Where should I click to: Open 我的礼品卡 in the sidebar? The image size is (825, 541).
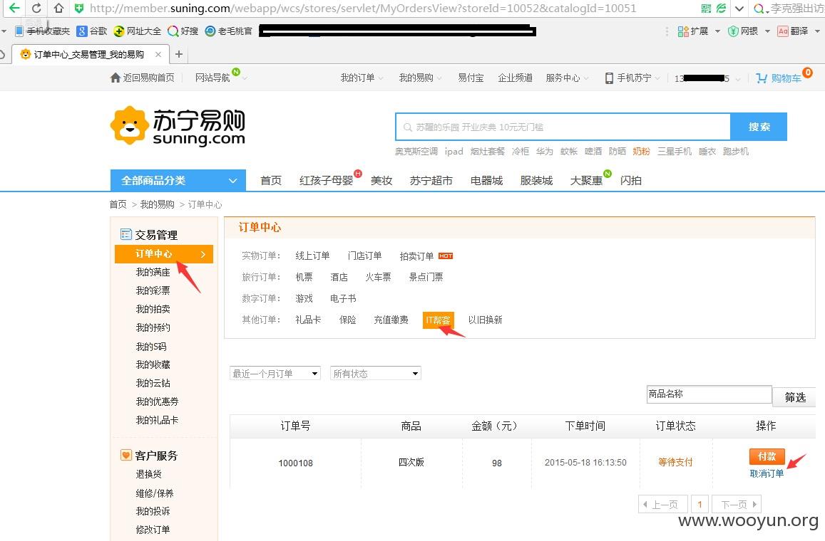pyautogui.click(x=157, y=420)
